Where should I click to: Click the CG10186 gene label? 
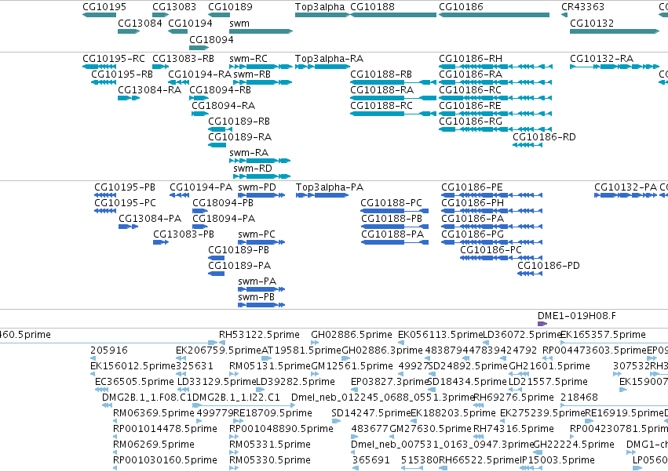(x=461, y=7)
